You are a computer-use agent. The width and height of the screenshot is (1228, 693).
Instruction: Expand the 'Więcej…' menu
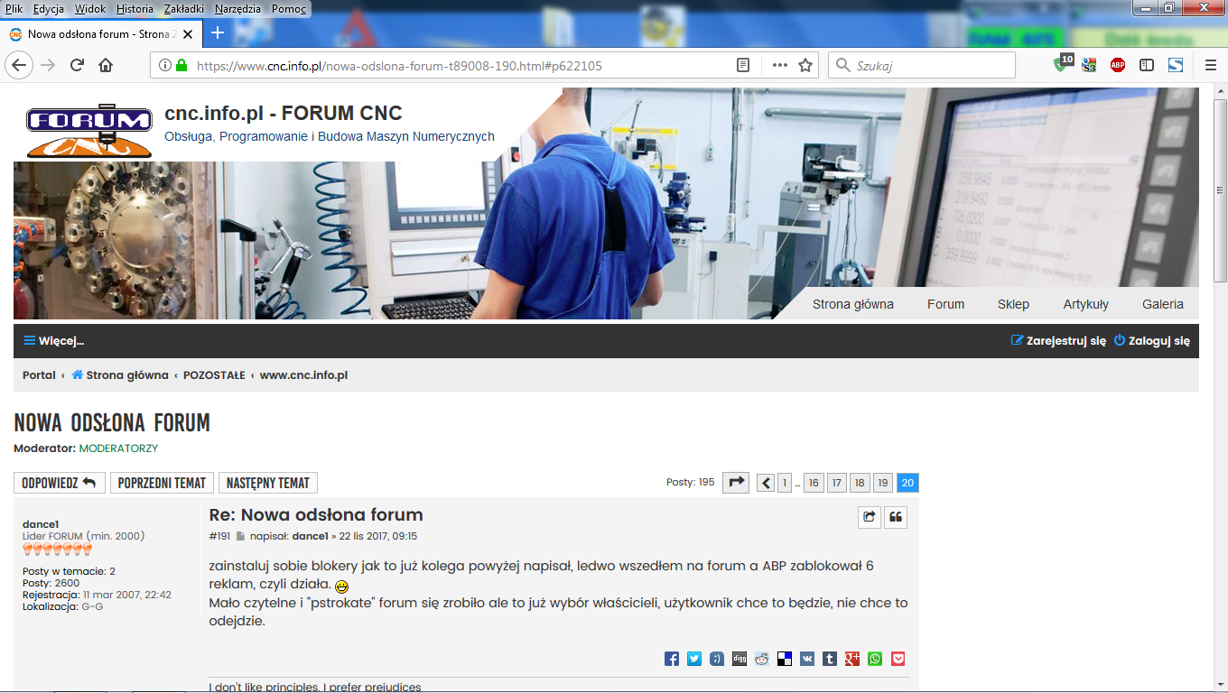53,341
